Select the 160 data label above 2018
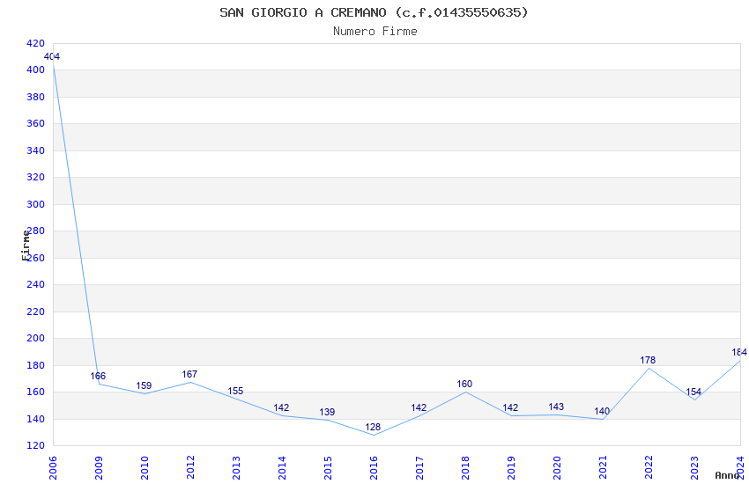The height and width of the screenshot is (484, 749). coord(464,384)
